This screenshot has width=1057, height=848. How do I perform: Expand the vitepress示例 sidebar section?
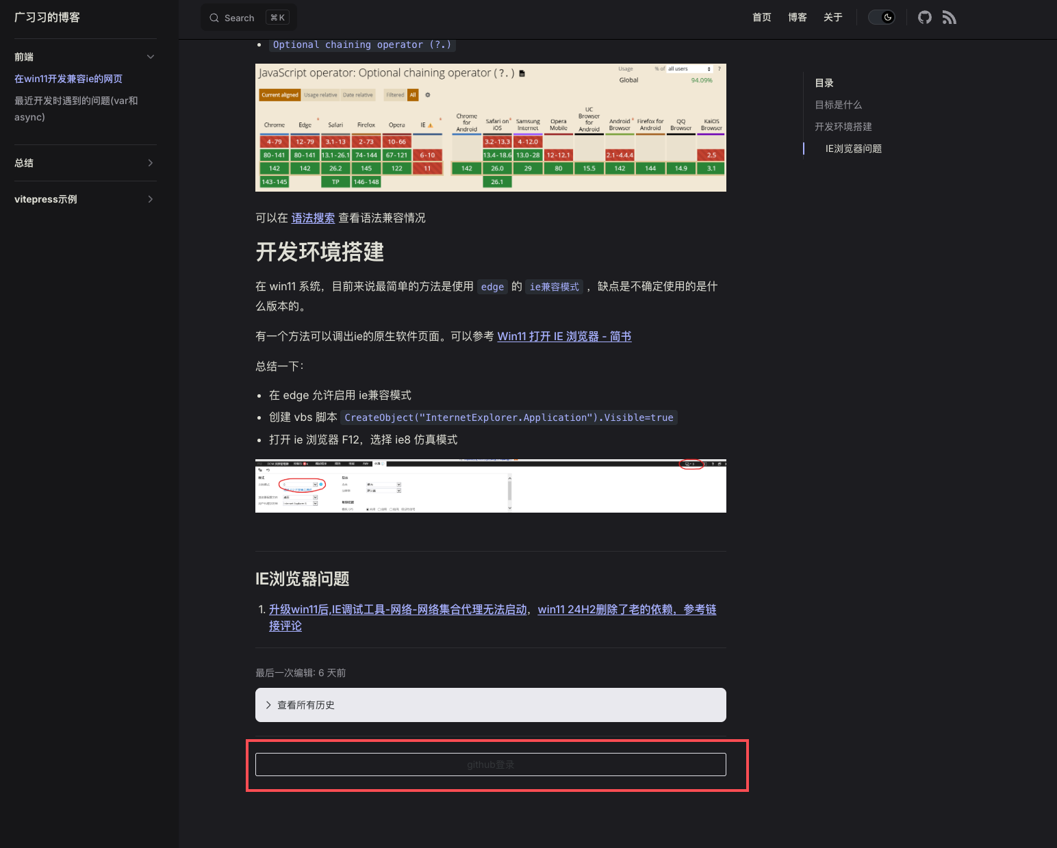151,199
